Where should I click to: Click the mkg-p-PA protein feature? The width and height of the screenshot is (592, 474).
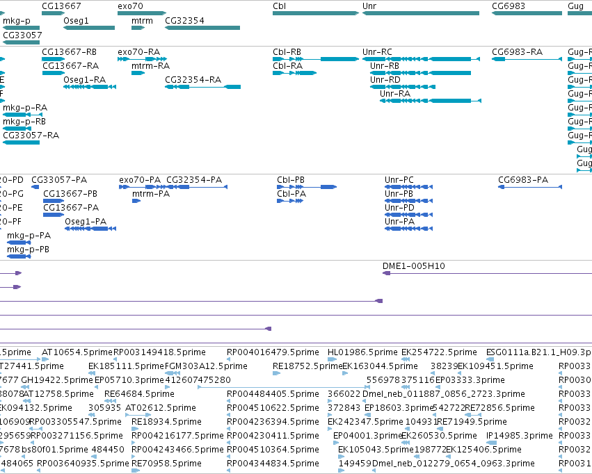click(x=19, y=243)
